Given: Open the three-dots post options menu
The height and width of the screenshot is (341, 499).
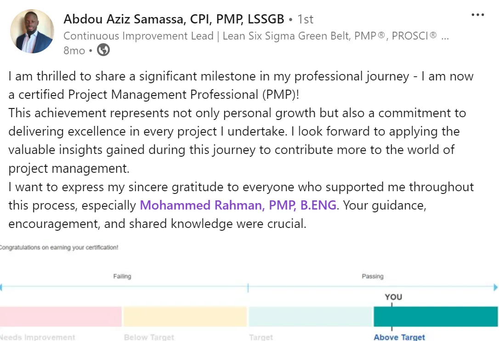Looking at the screenshot, I should coord(478,15).
